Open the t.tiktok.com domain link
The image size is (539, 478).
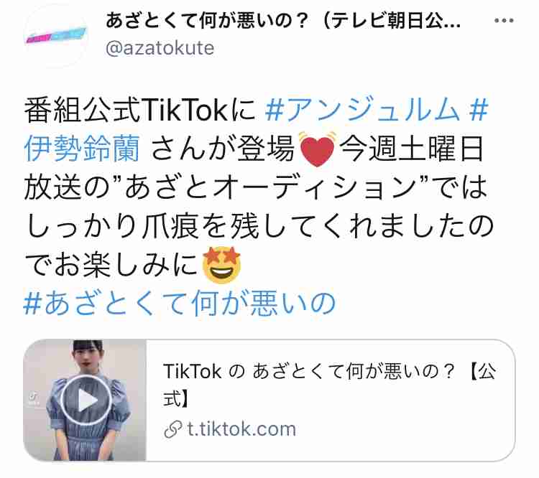pyautogui.click(x=241, y=429)
